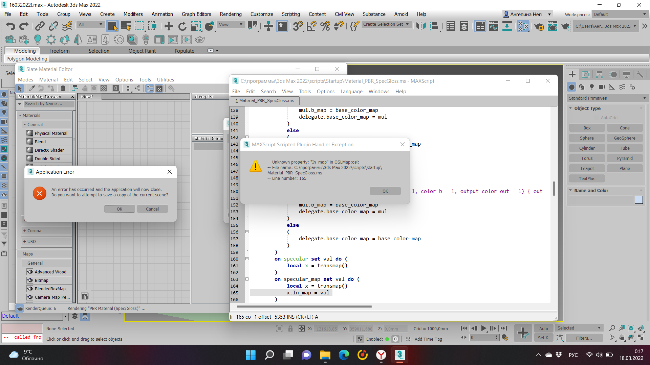Open the Language menu in MAXScript editor
This screenshot has width=650, height=365.
coord(351,92)
